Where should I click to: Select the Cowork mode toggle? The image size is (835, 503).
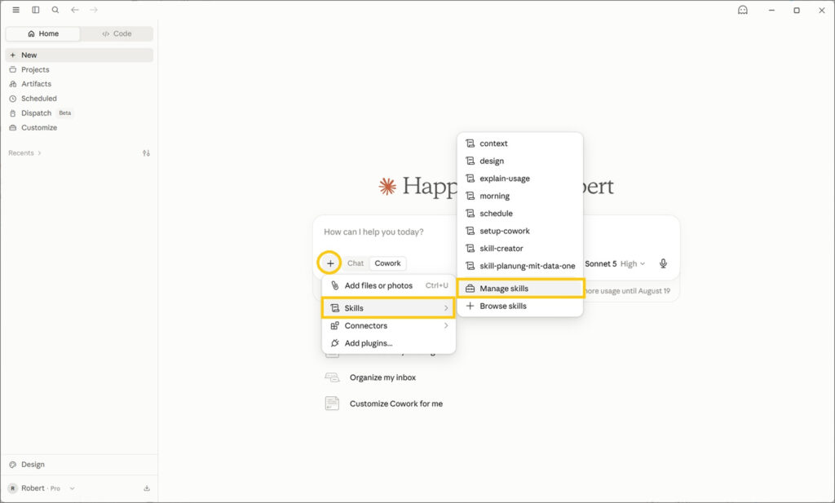click(x=387, y=263)
